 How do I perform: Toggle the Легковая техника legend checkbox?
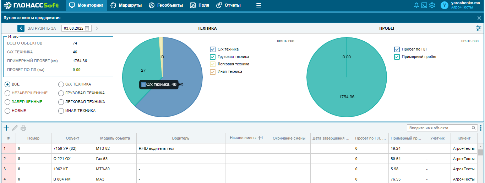(x=213, y=64)
